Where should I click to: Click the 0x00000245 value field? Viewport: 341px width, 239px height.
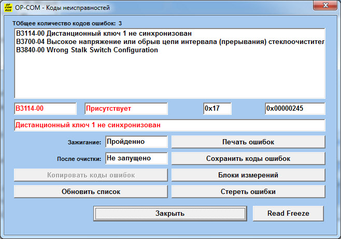pyautogui.click(x=295, y=108)
